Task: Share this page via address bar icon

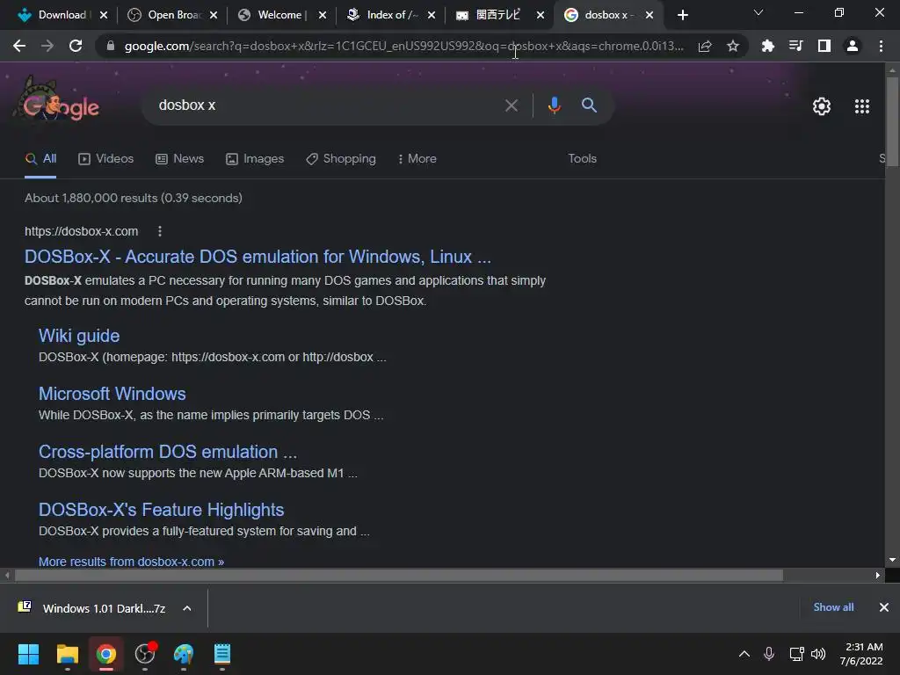Action: click(705, 46)
